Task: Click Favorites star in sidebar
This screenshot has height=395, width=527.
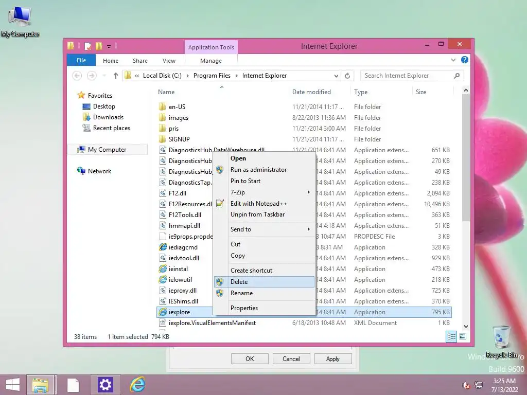Action: click(x=81, y=95)
